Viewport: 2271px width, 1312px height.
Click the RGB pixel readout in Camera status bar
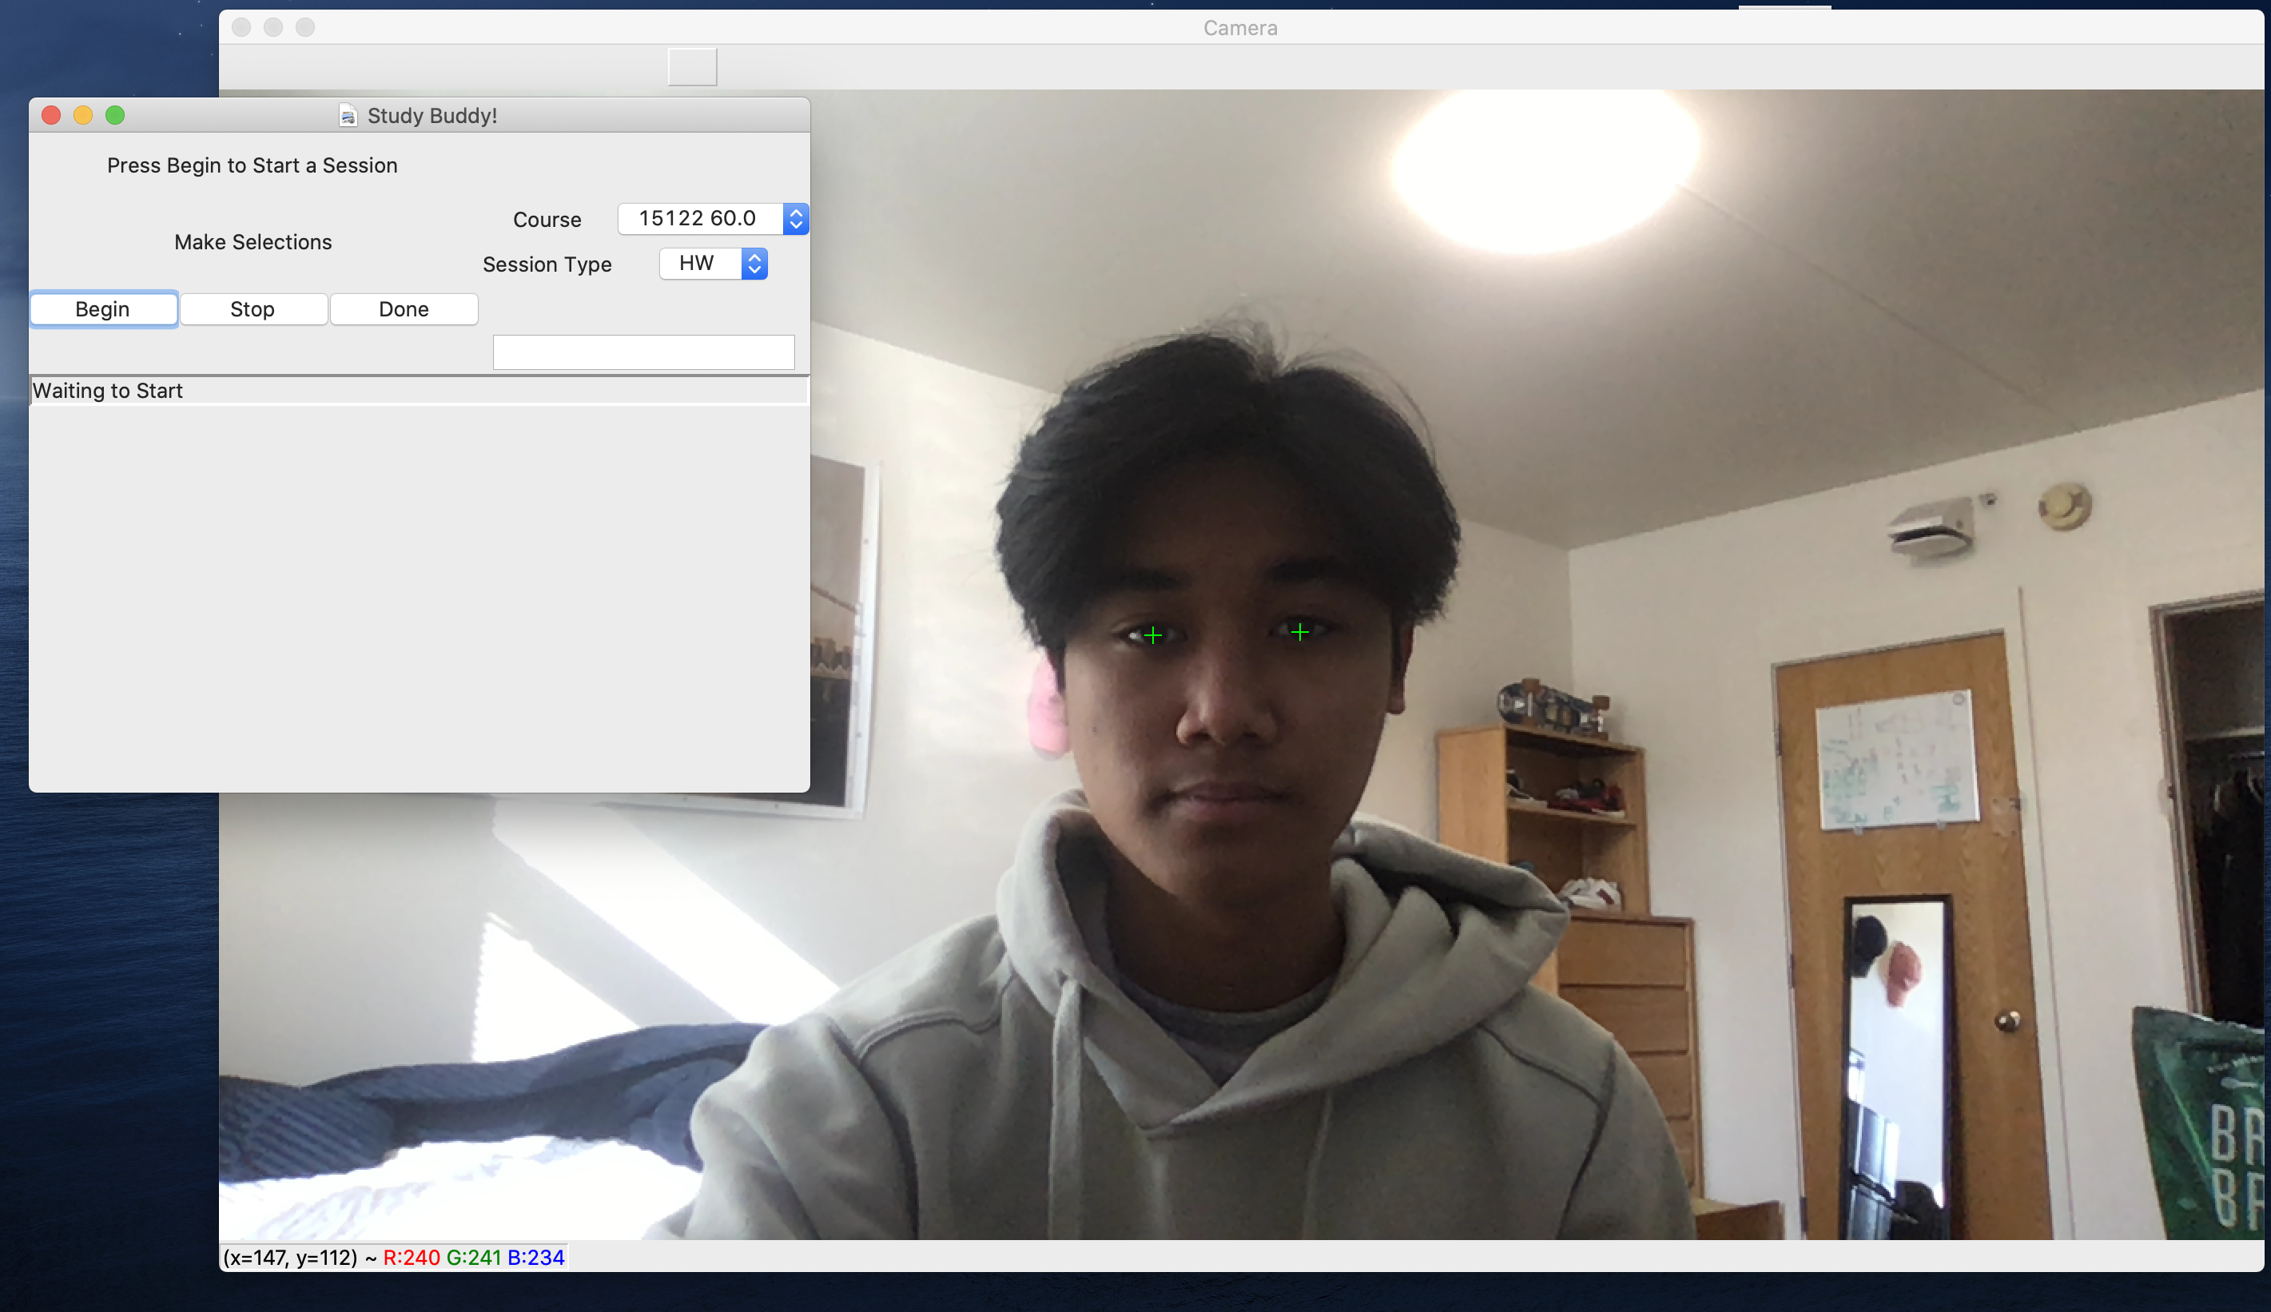[x=473, y=1257]
